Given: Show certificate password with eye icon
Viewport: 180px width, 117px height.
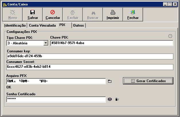Looking at the screenshot, I should click(110, 99).
